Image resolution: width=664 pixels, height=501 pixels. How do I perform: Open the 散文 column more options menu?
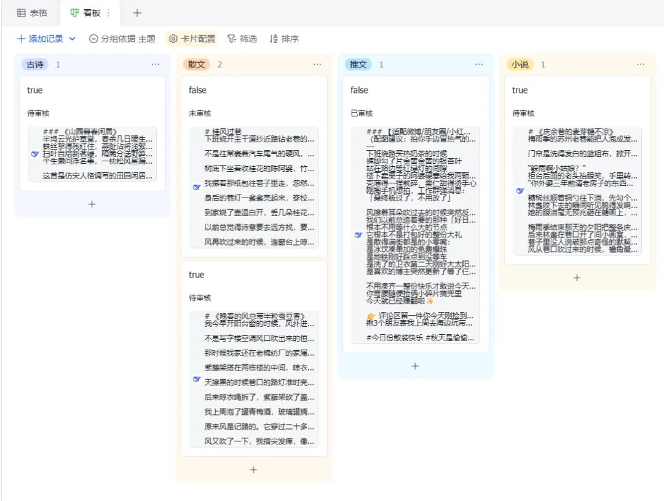coord(317,65)
